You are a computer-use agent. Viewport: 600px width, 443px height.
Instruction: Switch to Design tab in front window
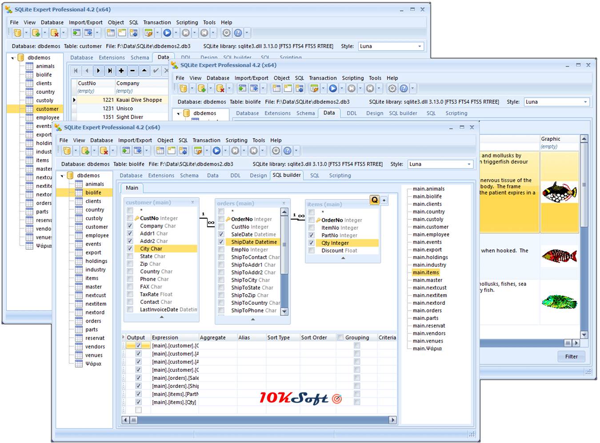(258, 176)
